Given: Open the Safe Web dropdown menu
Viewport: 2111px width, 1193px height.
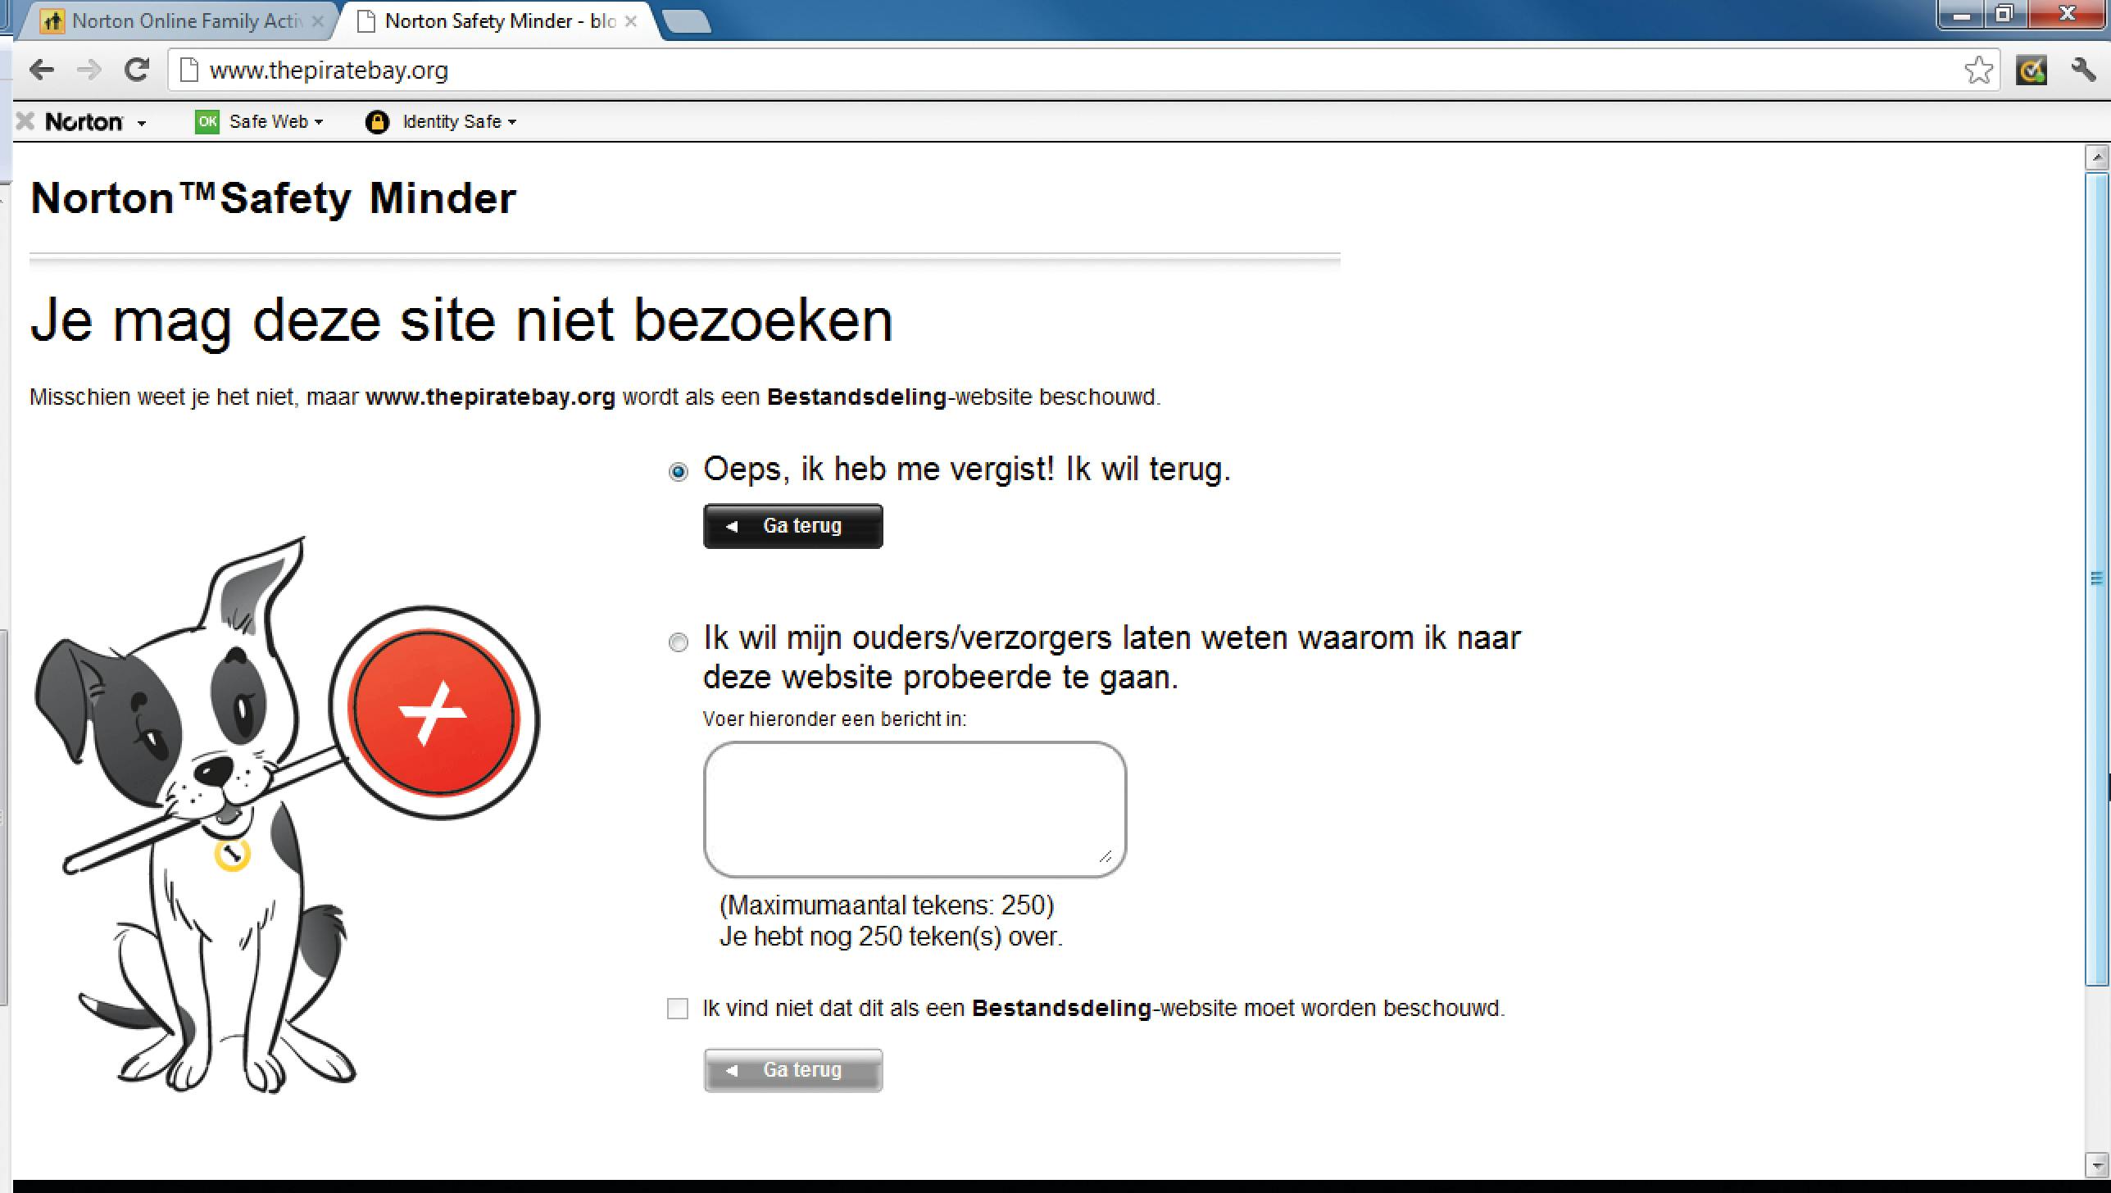Looking at the screenshot, I should pos(319,122).
